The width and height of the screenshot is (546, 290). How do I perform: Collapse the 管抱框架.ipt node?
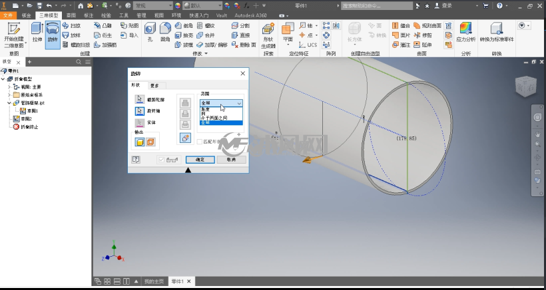(x=9, y=103)
